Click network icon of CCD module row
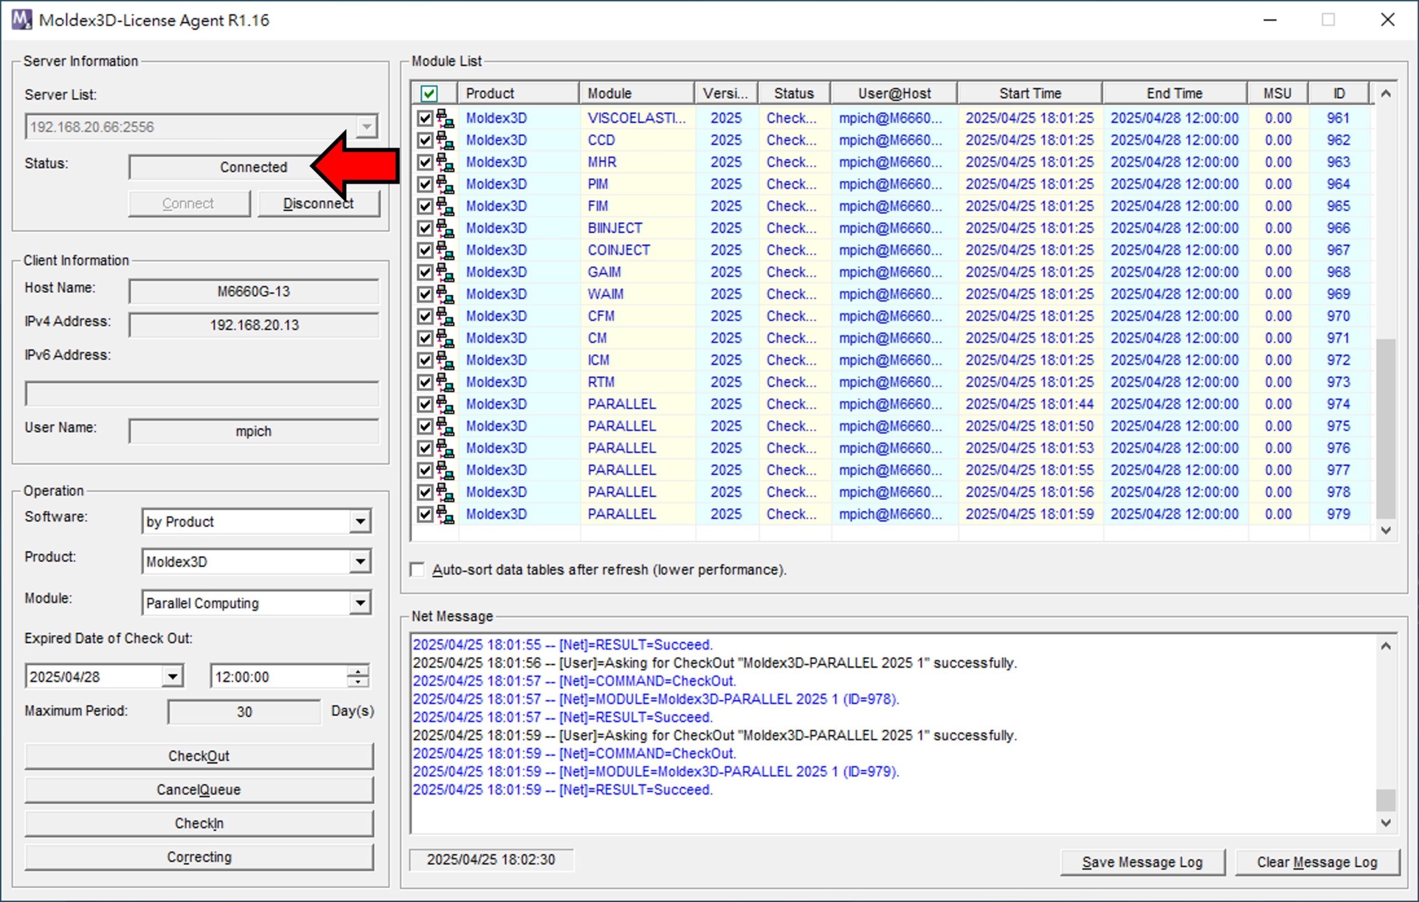 click(446, 140)
